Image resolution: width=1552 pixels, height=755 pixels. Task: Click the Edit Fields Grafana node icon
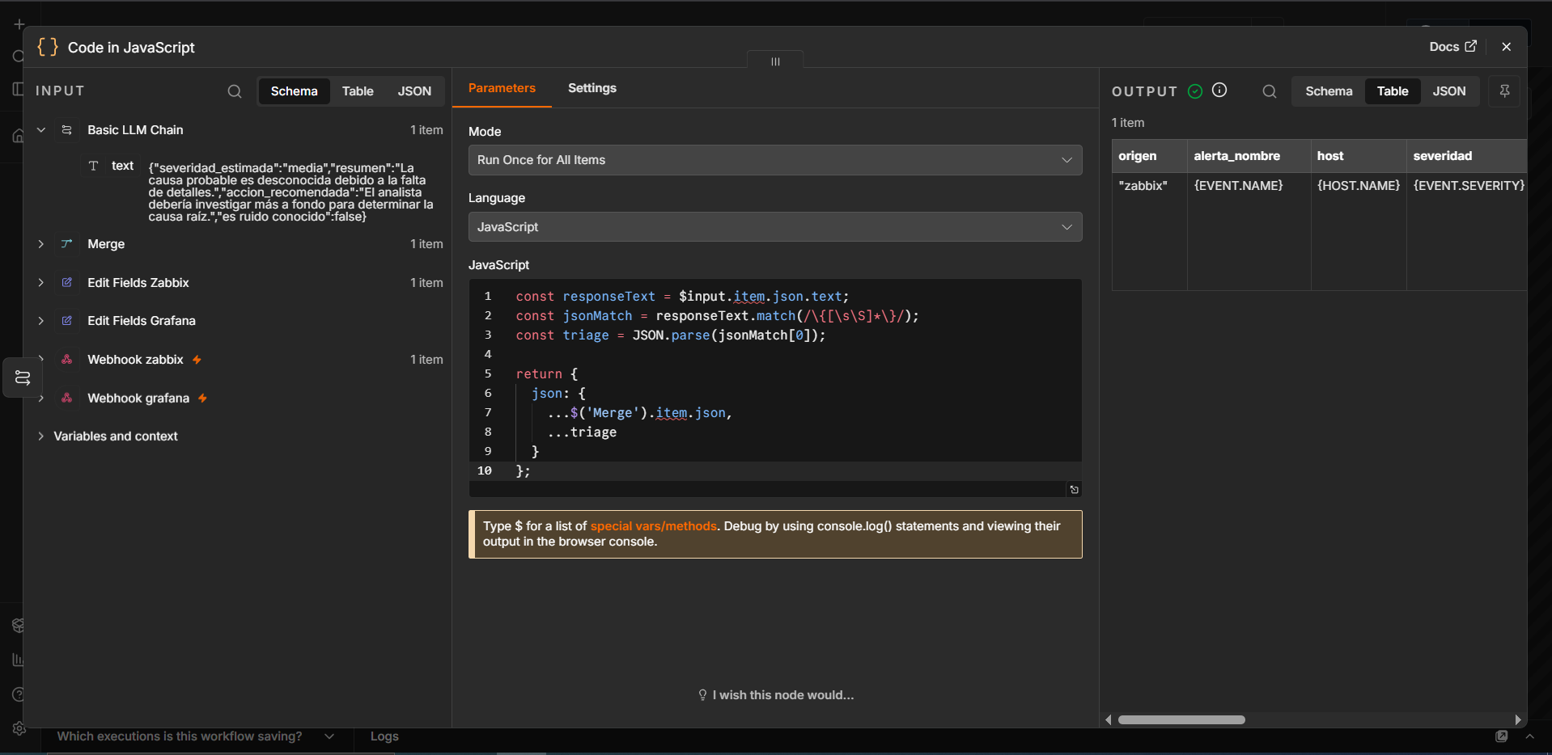tap(67, 321)
